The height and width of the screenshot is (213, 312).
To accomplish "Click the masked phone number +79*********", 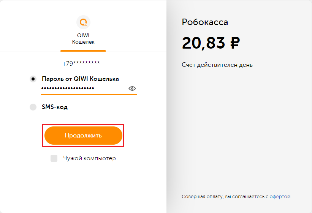I will [x=81, y=63].
